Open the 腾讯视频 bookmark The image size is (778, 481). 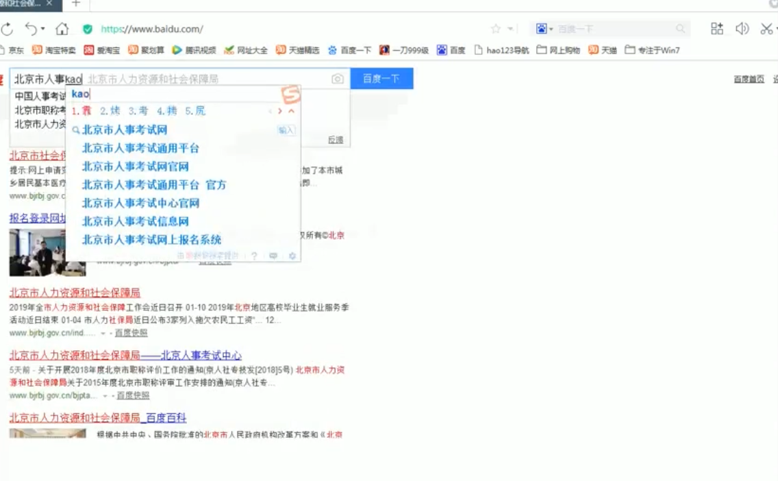point(194,50)
